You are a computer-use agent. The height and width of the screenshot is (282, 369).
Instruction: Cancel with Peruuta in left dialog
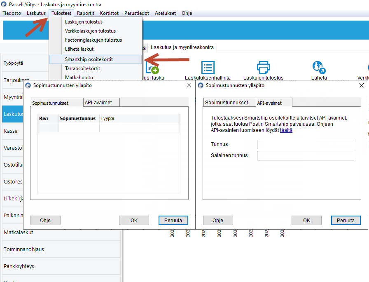tap(173, 221)
